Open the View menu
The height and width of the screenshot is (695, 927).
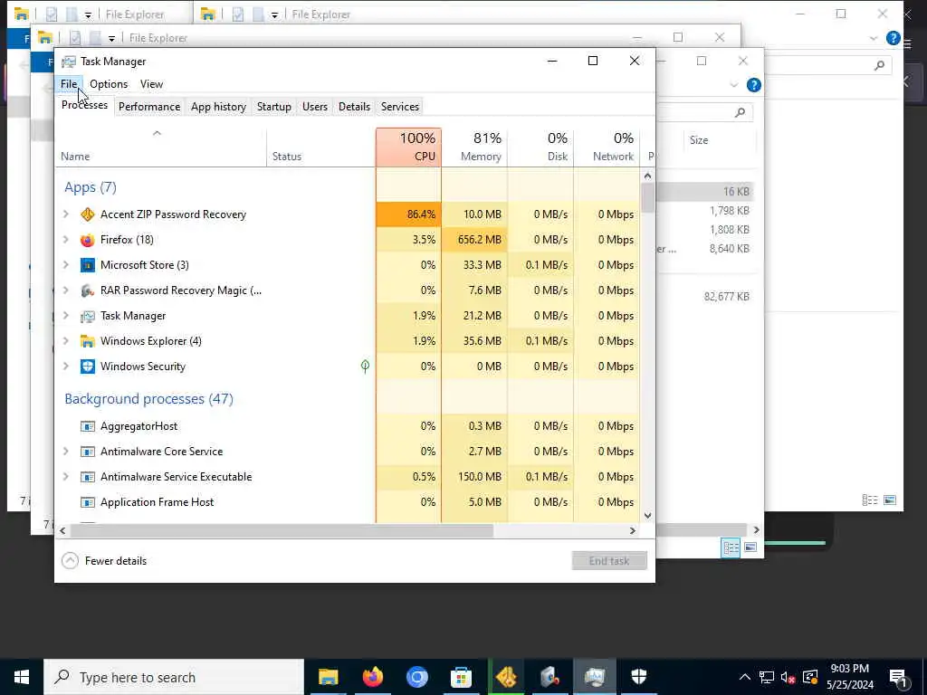(x=151, y=84)
